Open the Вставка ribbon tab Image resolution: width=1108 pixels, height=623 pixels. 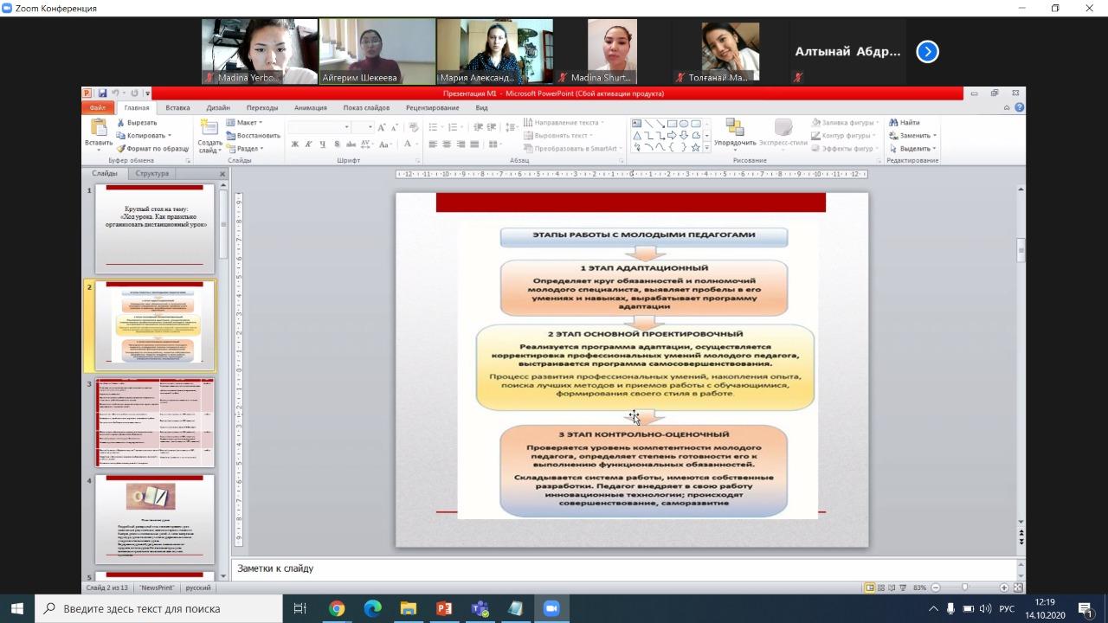click(x=177, y=108)
